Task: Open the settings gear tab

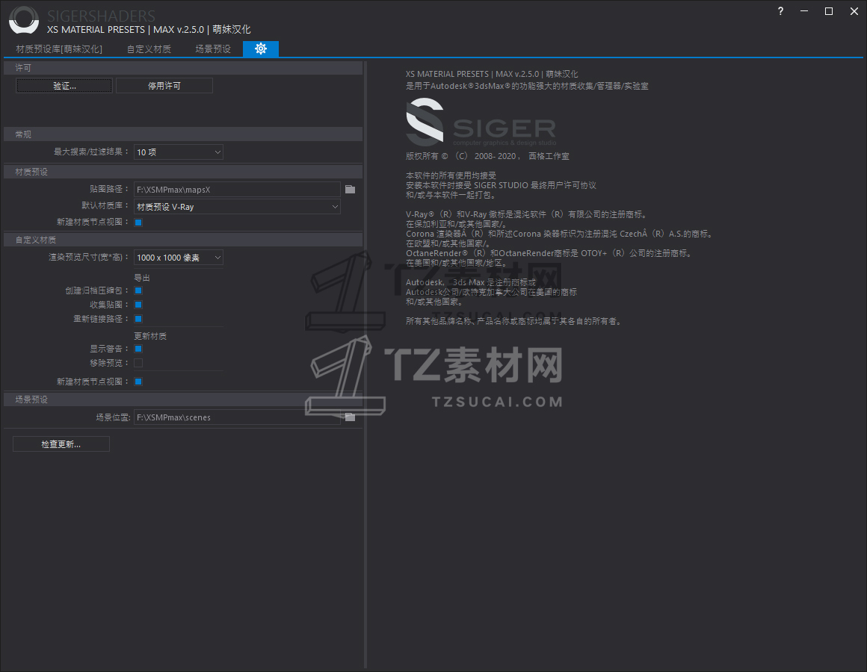Action: click(x=260, y=49)
